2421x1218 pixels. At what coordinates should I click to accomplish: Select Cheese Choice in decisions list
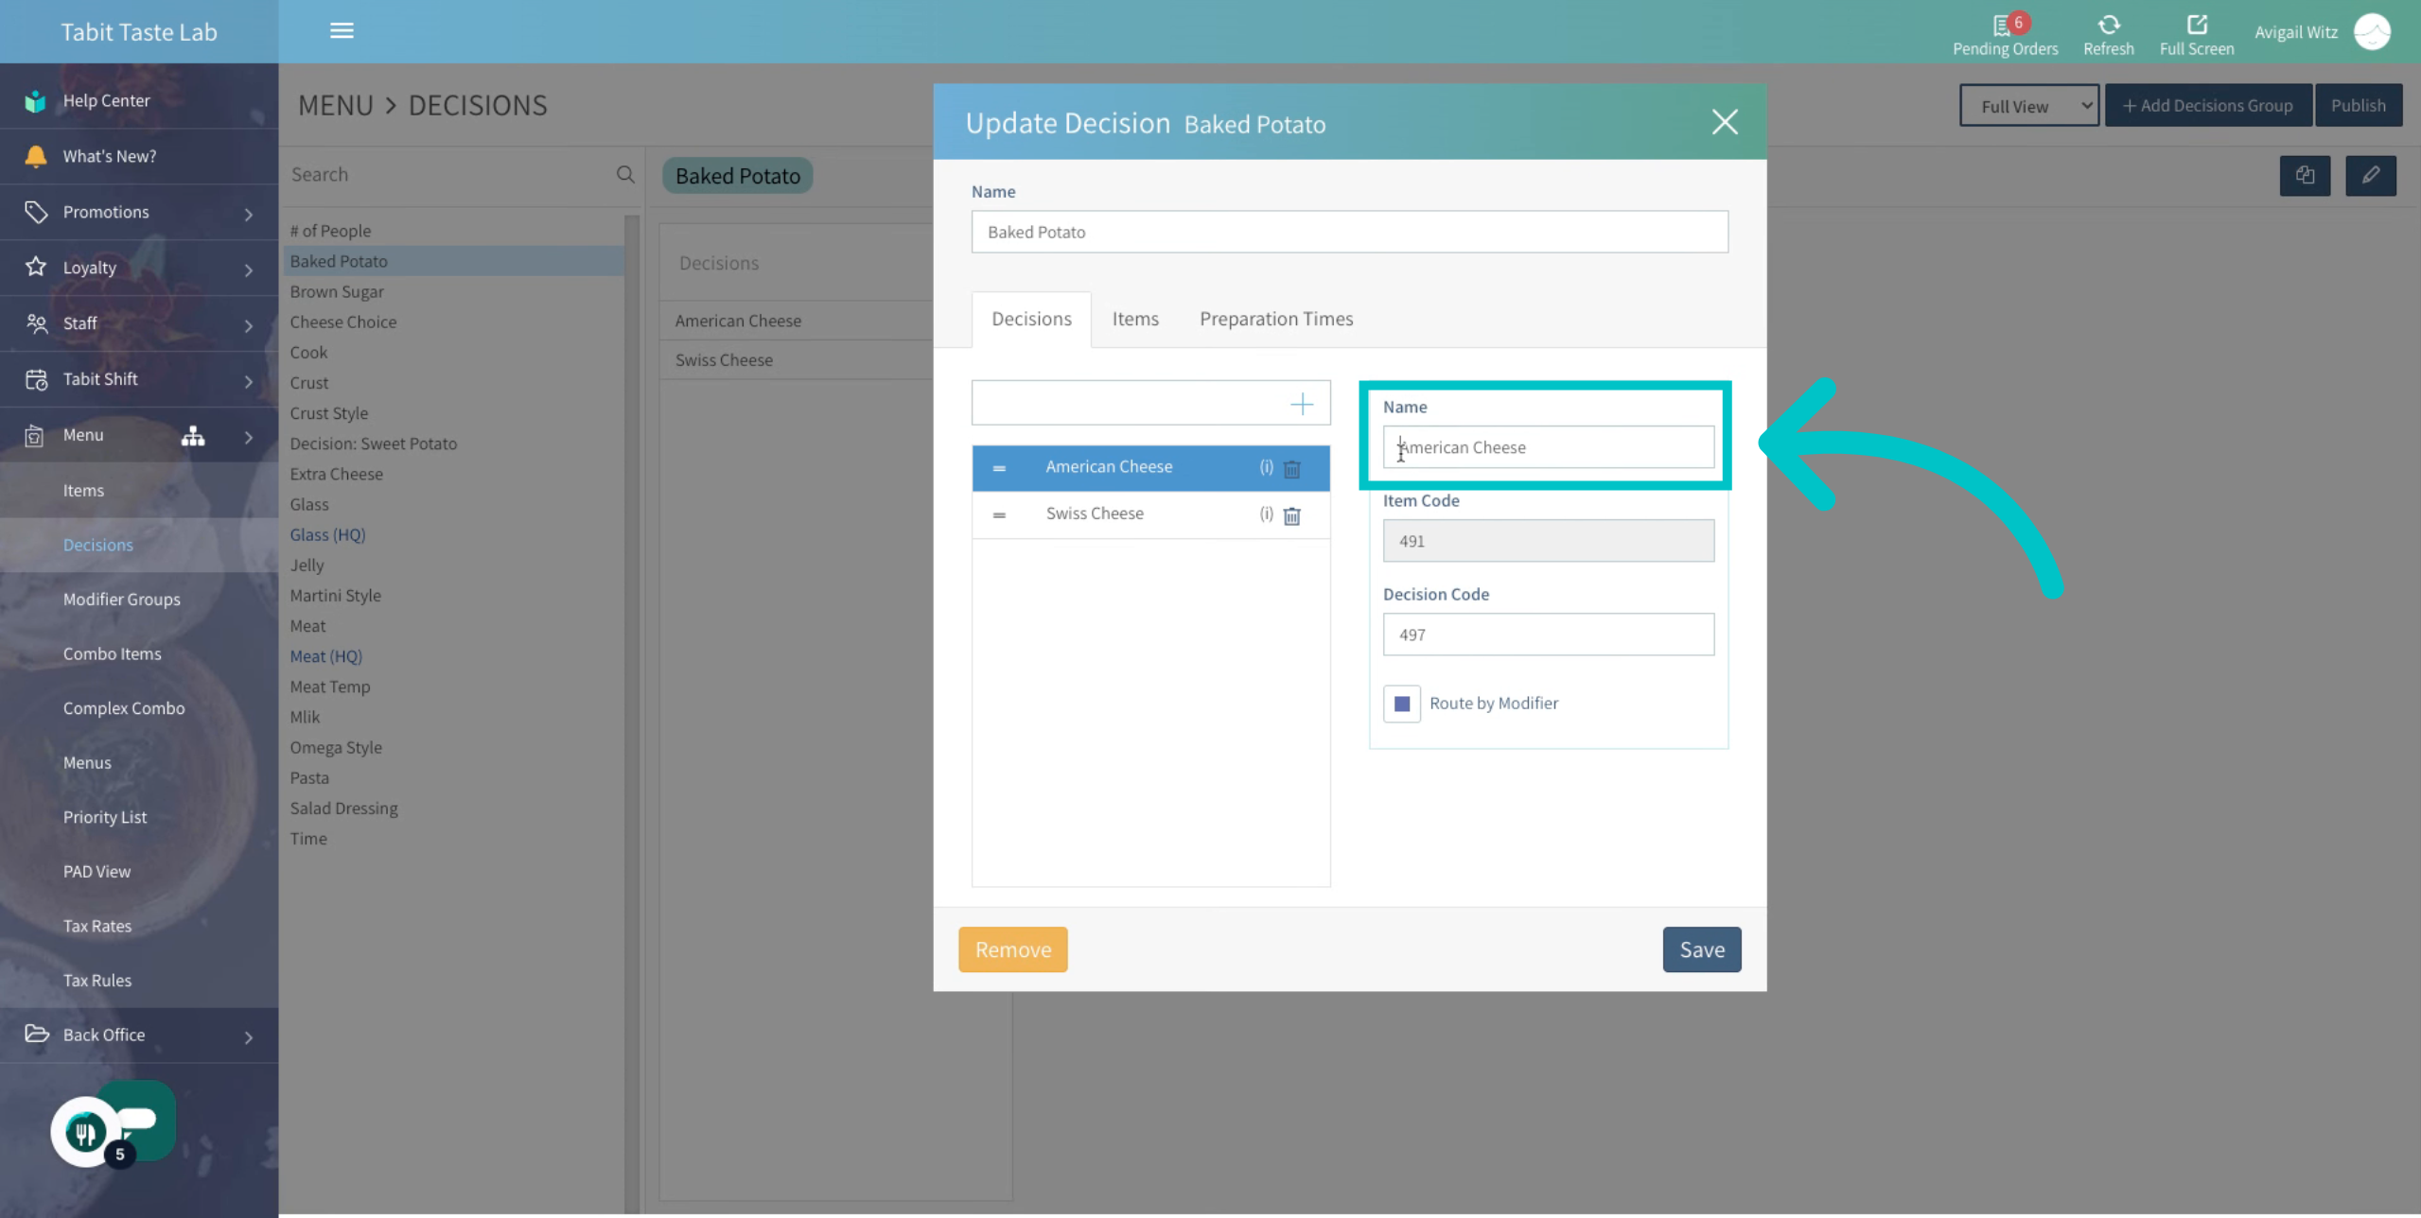coord(343,322)
